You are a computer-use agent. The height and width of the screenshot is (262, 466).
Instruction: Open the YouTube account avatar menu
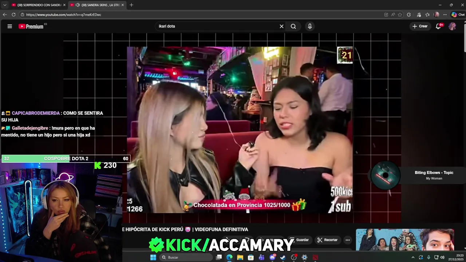[452, 26]
